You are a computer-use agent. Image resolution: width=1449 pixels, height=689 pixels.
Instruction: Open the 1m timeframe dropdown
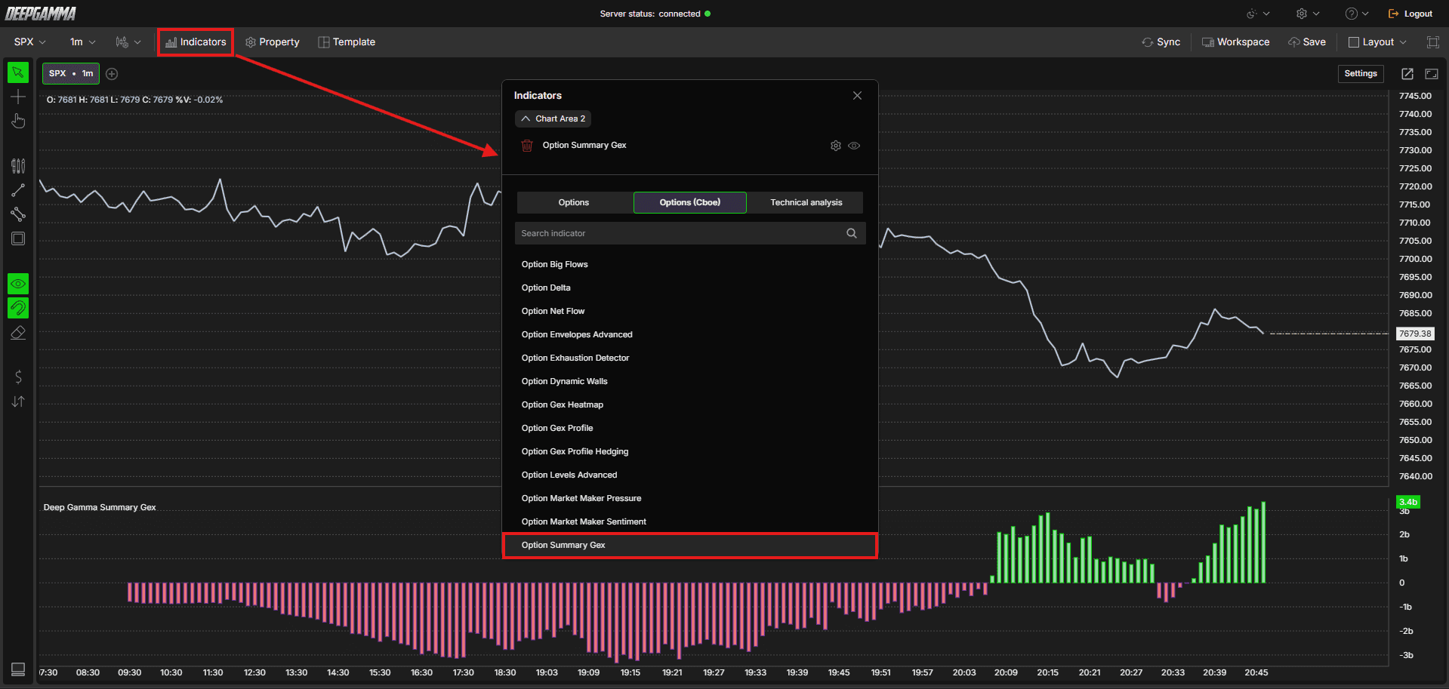coord(82,42)
